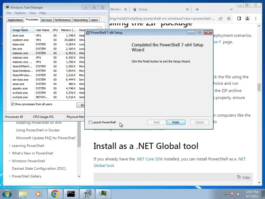Select svchost.exe row owned by NETWORK user
This screenshot has width=265, height=199.
tap(48, 97)
